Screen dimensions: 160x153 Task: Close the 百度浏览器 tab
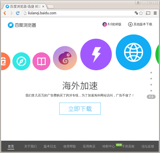(43, 6)
